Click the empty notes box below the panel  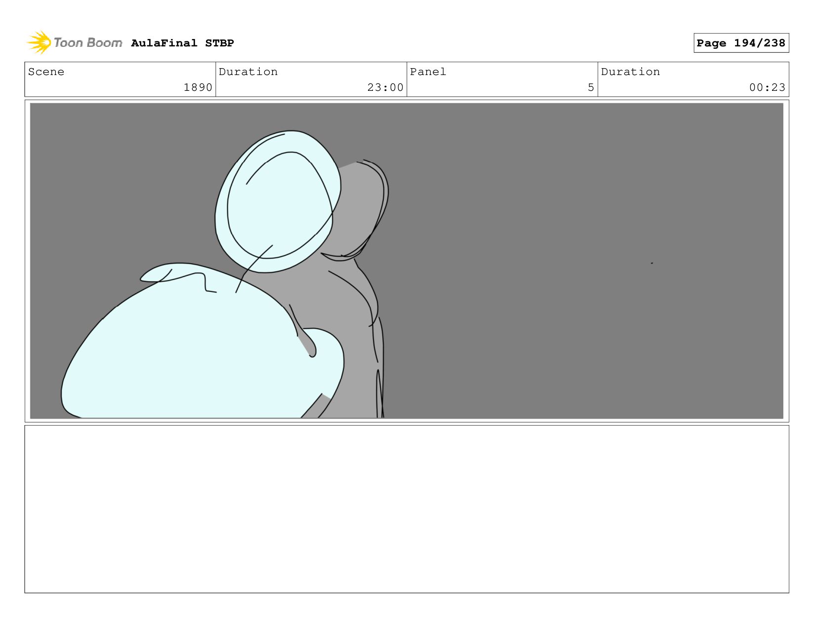click(x=407, y=509)
